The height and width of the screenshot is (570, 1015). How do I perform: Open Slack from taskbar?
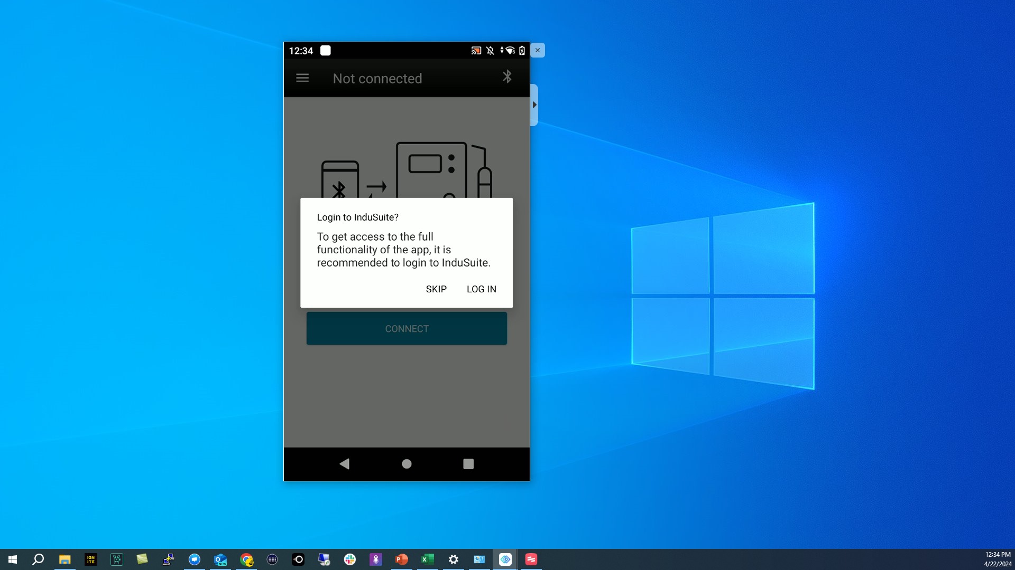(350, 559)
